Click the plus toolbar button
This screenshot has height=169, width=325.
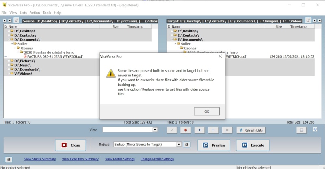click(x=199, y=130)
